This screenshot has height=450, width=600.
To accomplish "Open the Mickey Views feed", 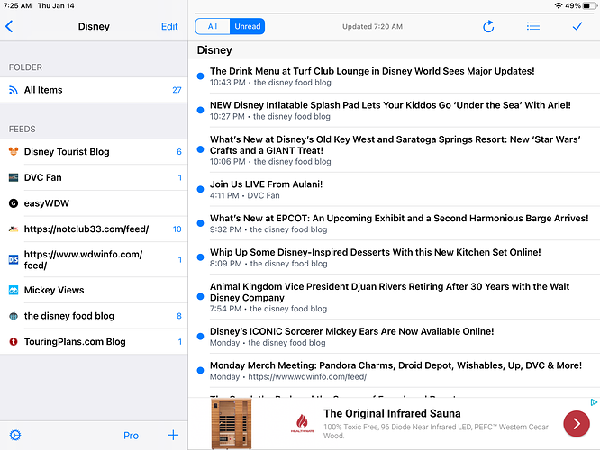I will [94, 290].
